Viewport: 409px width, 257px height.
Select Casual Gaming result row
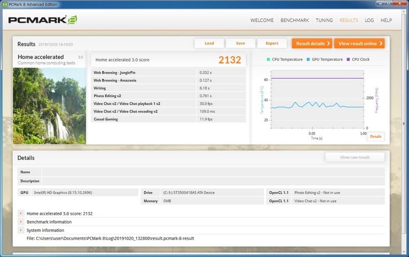pyautogui.click(x=169, y=119)
